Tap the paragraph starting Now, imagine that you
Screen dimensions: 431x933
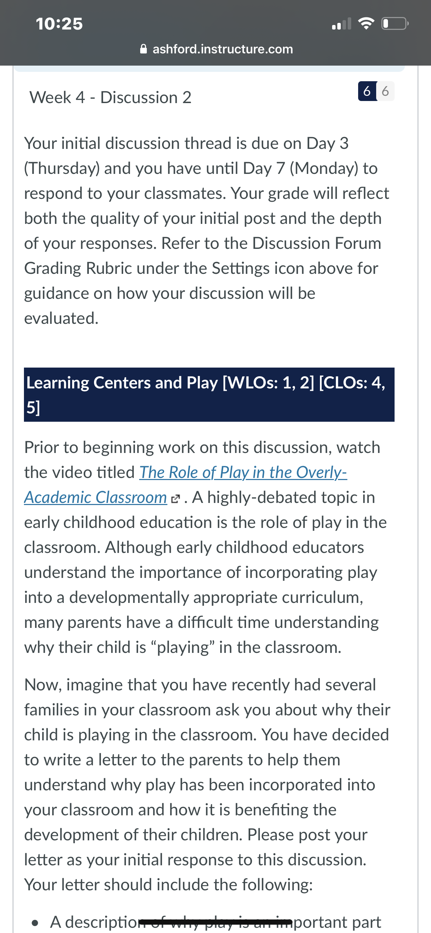coord(207,784)
